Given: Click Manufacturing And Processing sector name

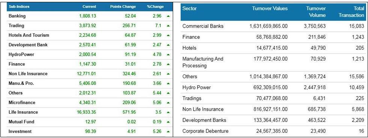Looking at the screenshot, I should pos(203,62).
